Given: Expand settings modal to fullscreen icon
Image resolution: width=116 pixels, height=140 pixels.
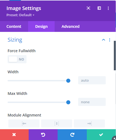Looking at the screenshot, I should coord(88,8).
